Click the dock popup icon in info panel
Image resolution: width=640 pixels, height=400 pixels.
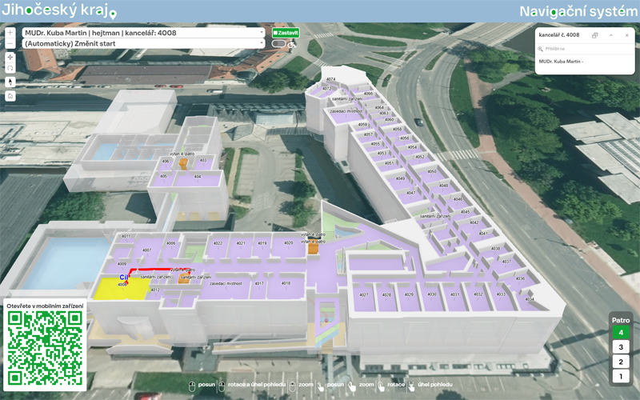click(594, 35)
